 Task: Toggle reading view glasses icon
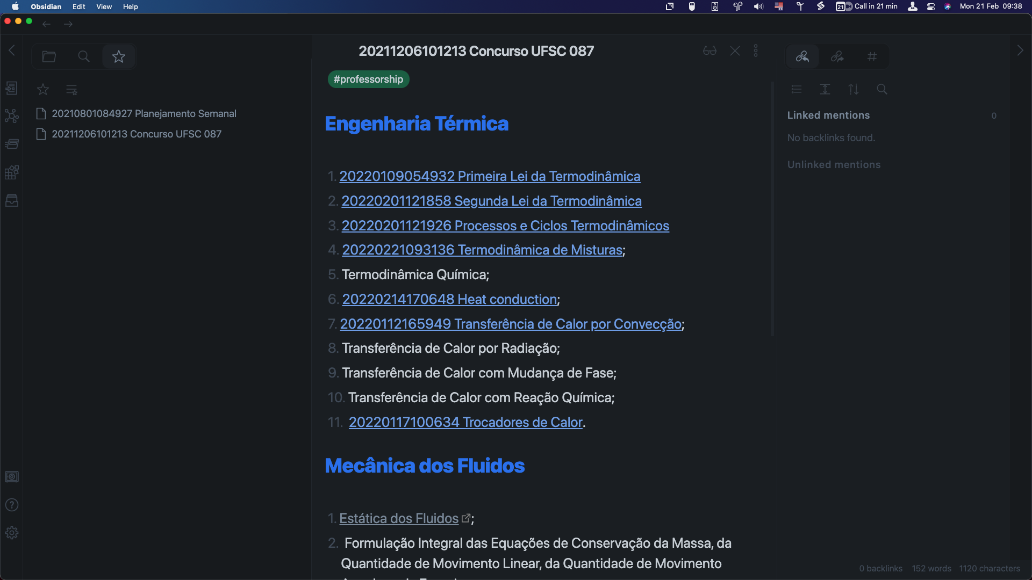(709, 51)
